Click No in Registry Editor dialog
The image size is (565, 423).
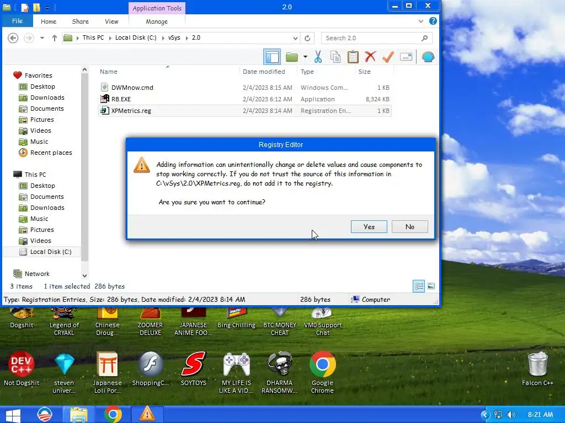(410, 226)
